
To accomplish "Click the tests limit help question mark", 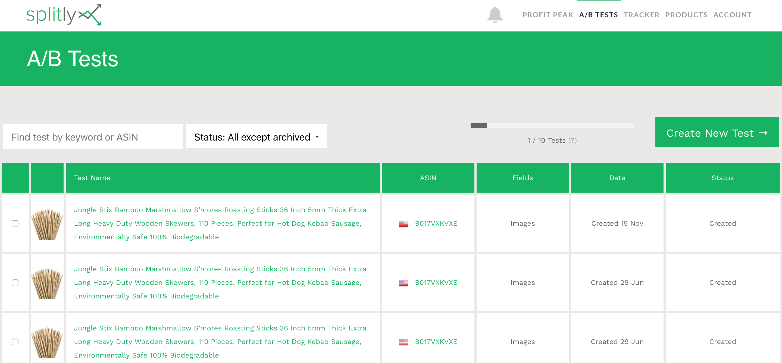I will coord(572,140).
